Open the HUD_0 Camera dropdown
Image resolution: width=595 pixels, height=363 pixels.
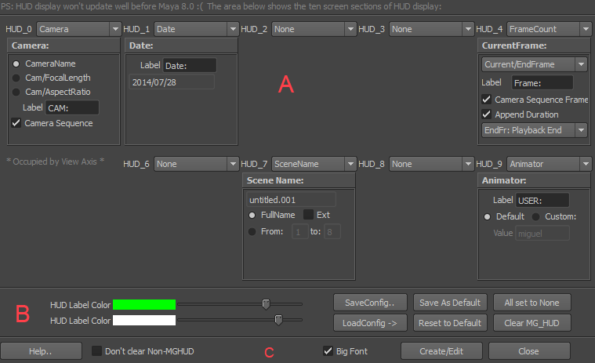click(x=78, y=29)
